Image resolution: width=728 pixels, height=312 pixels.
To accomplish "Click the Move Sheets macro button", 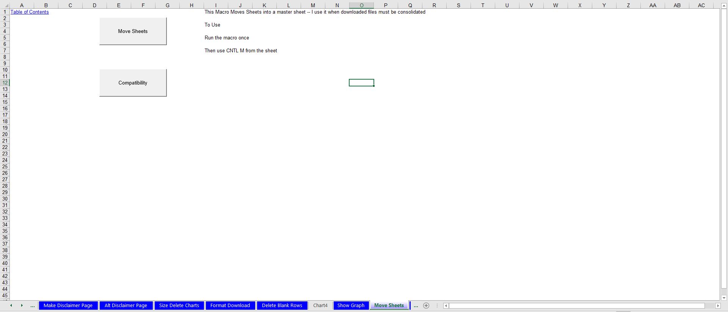I will (x=133, y=31).
